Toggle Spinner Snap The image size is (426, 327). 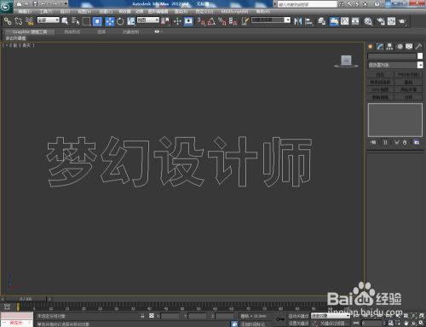(x=233, y=21)
